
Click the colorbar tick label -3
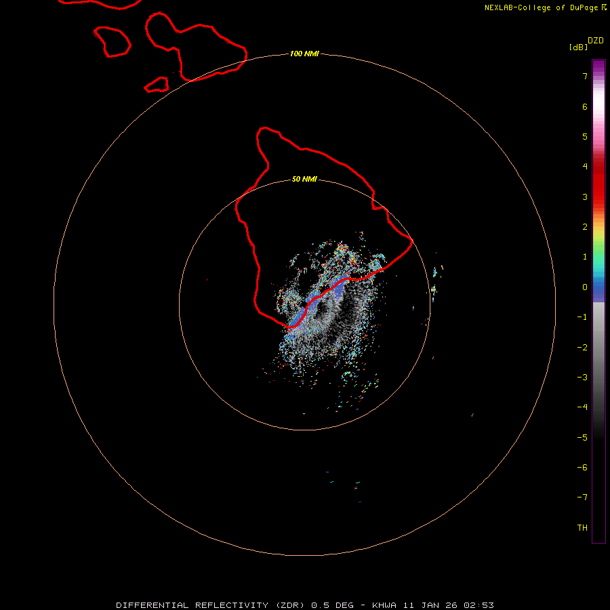[582, 378]
